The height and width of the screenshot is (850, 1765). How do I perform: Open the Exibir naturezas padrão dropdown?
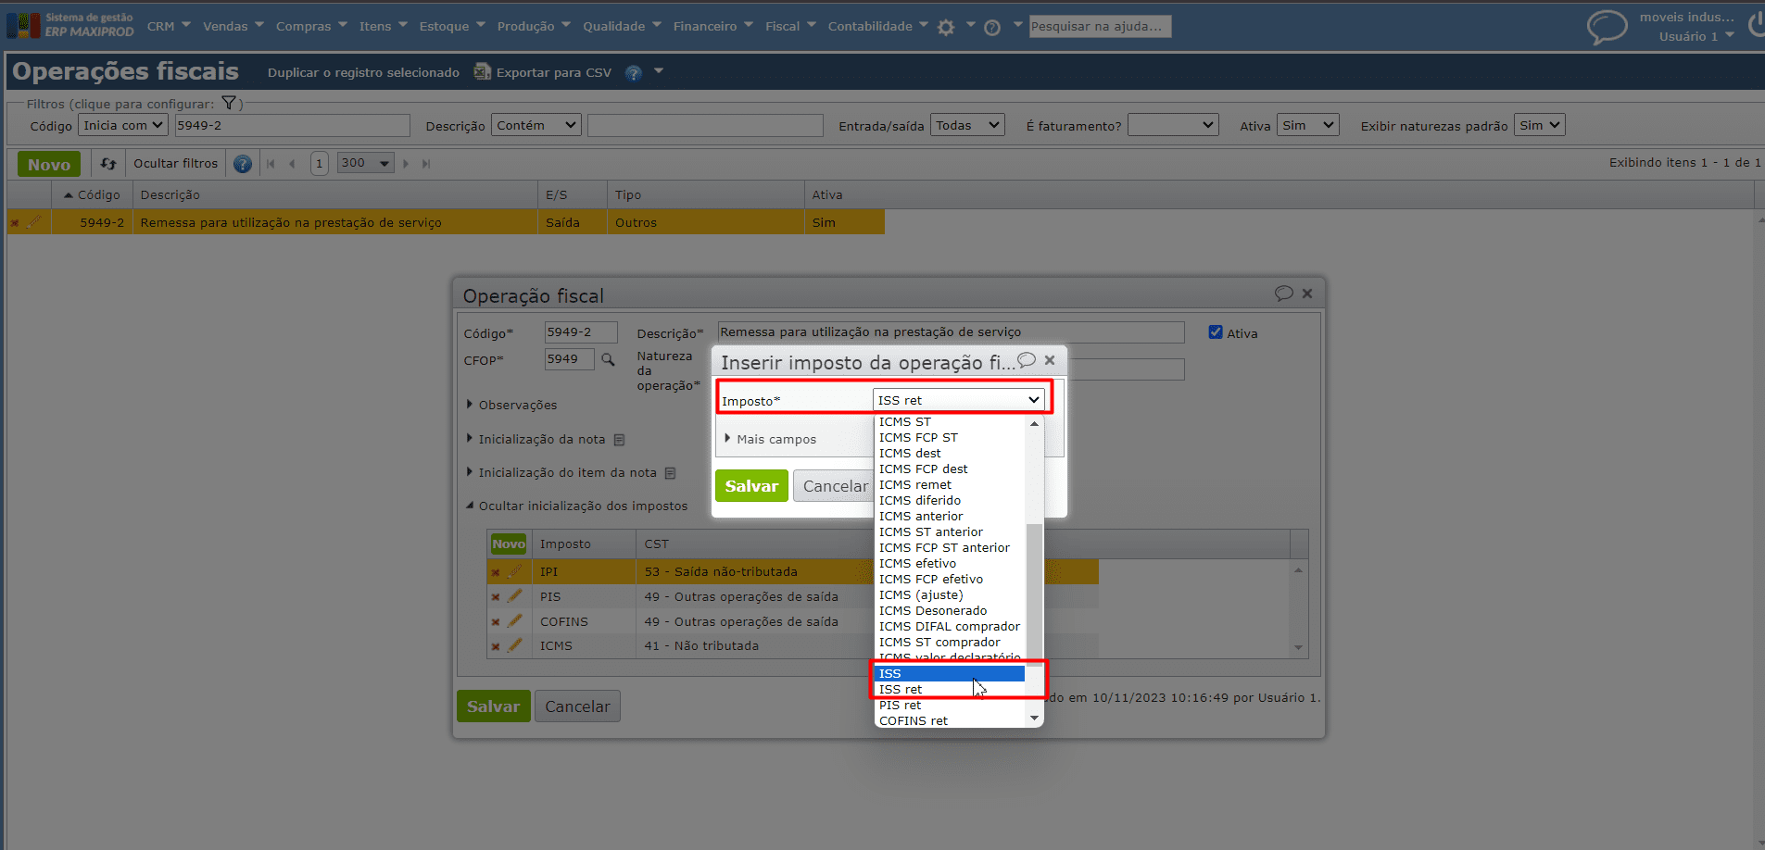pos(1540,126)
